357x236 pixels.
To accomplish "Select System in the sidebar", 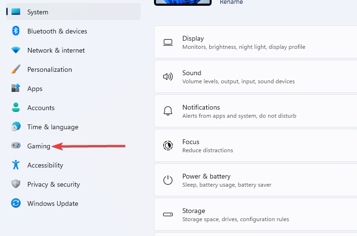I will 73,12.
